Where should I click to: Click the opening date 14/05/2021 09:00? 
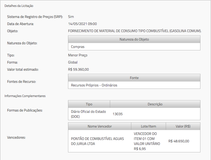(82, 24)
